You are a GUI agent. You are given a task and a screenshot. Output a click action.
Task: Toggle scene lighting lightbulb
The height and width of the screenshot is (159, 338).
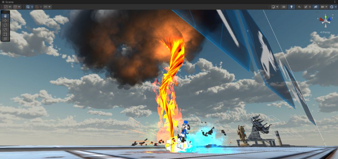[x=291, y=7]
